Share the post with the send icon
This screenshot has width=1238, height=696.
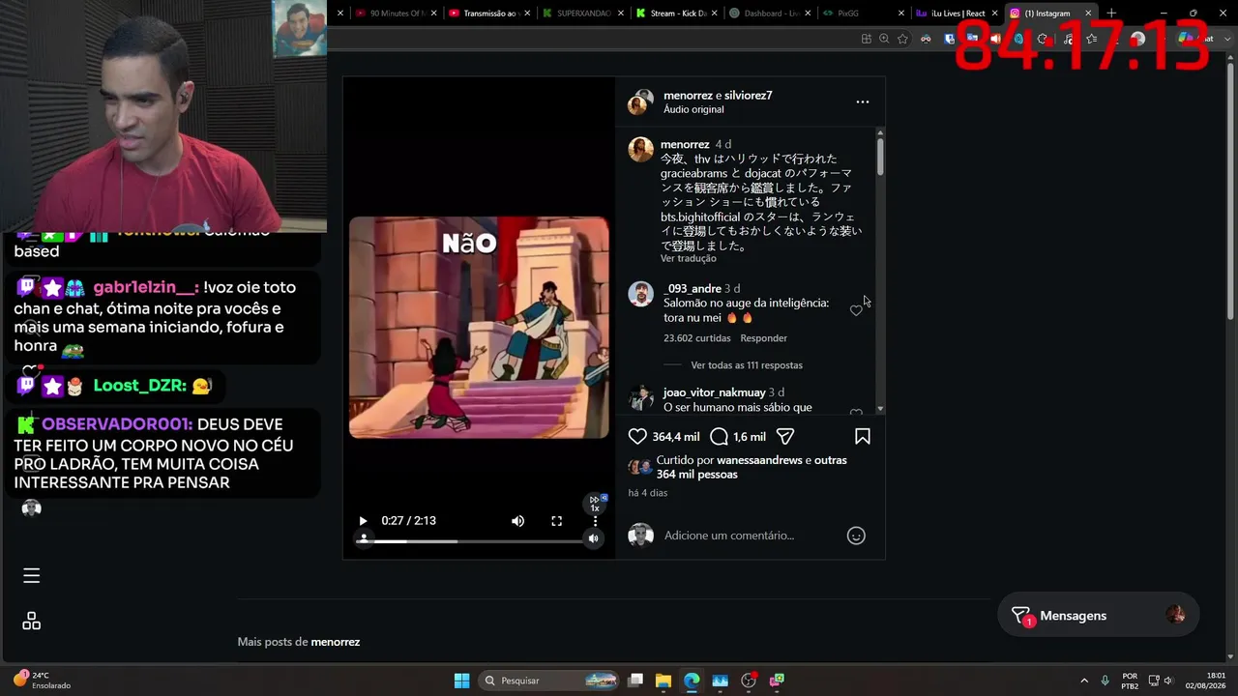[785, 437]
